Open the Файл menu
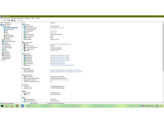 point(2,18)
